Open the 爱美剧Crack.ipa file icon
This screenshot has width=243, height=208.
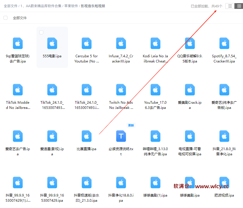190,90
